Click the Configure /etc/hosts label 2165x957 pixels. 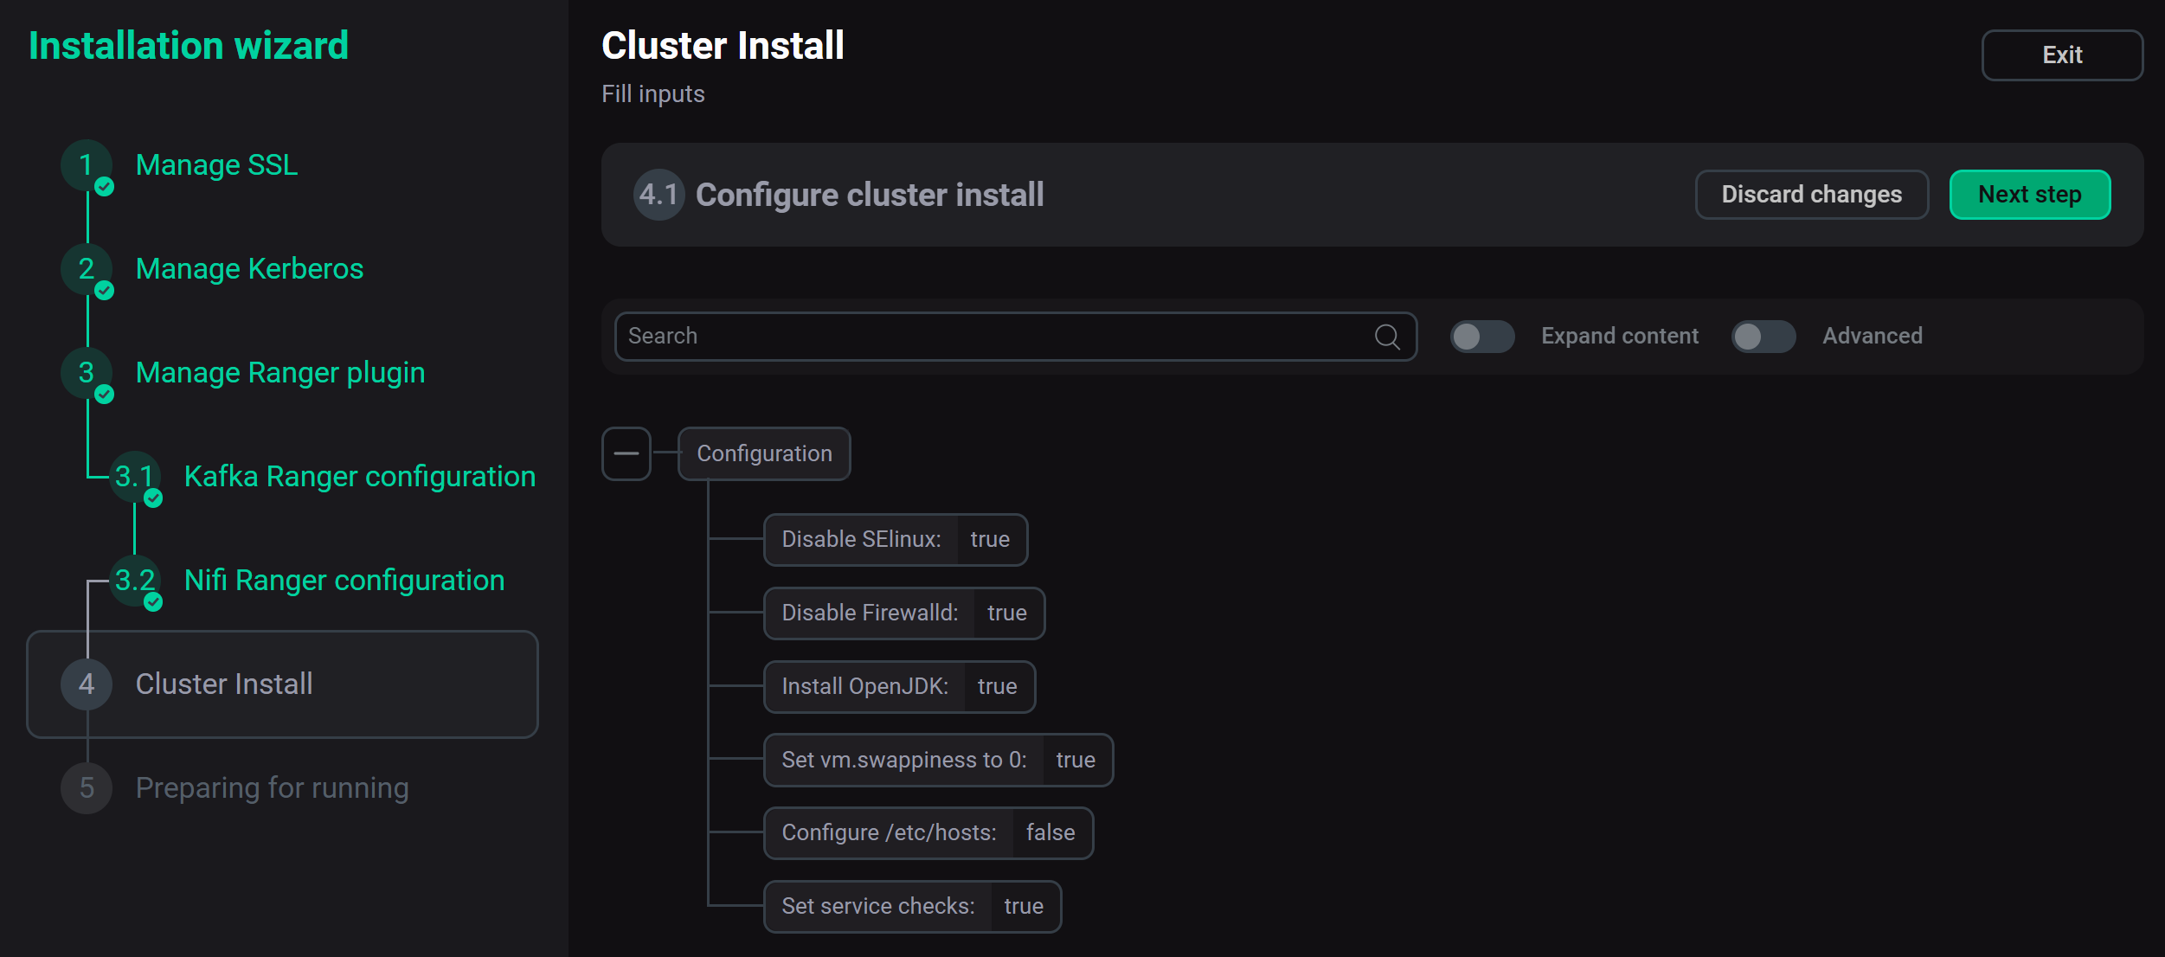click(890, 833)
